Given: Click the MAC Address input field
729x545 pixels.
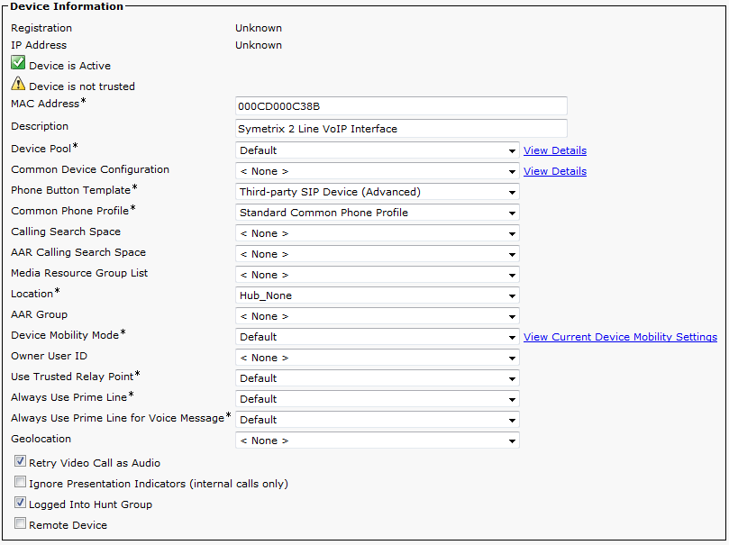Looking at the screenshot, I should point(401,106).
